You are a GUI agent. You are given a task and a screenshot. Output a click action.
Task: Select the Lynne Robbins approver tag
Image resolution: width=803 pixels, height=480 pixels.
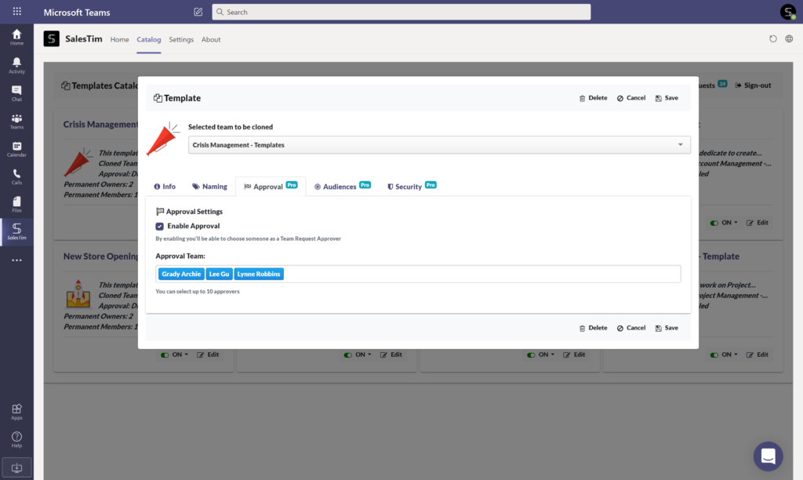tap(259, 274)
